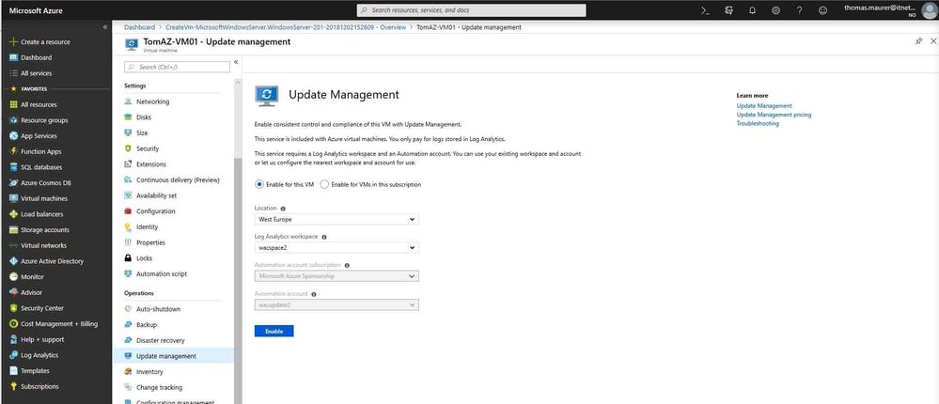Viewport: 939px width, 404px height.
Task: Open Azure Cosmos DB favorite
Action: pyautogui.click(x=40, y=182)
